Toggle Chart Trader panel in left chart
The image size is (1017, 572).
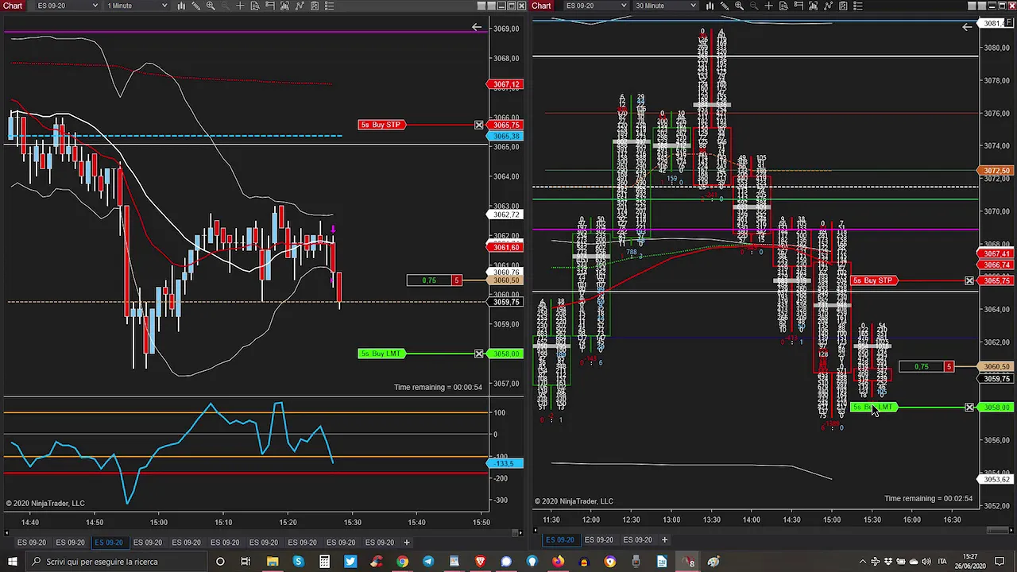pyautogui.click(x=270, y=6)
